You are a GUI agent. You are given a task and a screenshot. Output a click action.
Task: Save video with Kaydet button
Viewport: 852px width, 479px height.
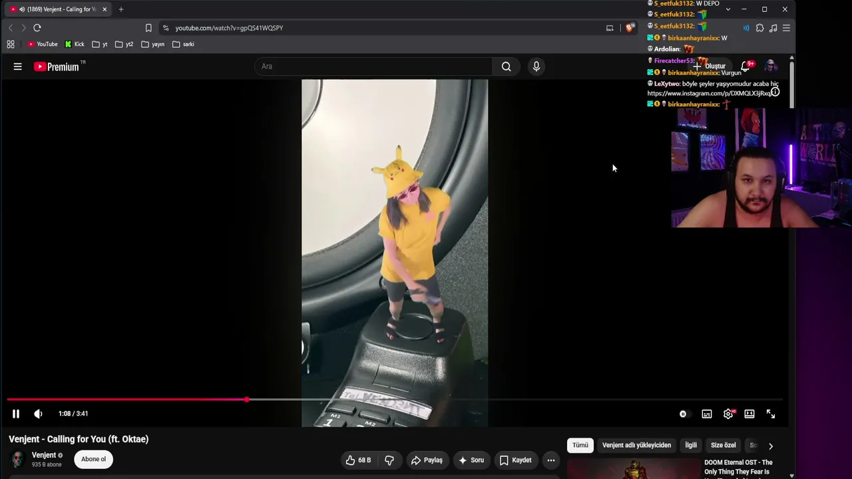516,460
